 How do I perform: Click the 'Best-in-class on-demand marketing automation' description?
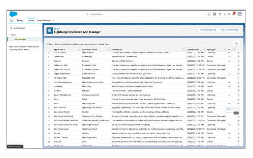coord(132,87)
